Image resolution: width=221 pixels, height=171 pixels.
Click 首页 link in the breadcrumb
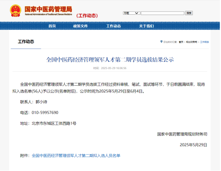click(181, 42)
